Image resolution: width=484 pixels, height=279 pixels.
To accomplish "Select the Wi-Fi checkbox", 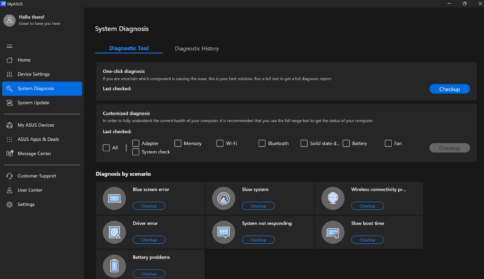I will coord(220,143).
